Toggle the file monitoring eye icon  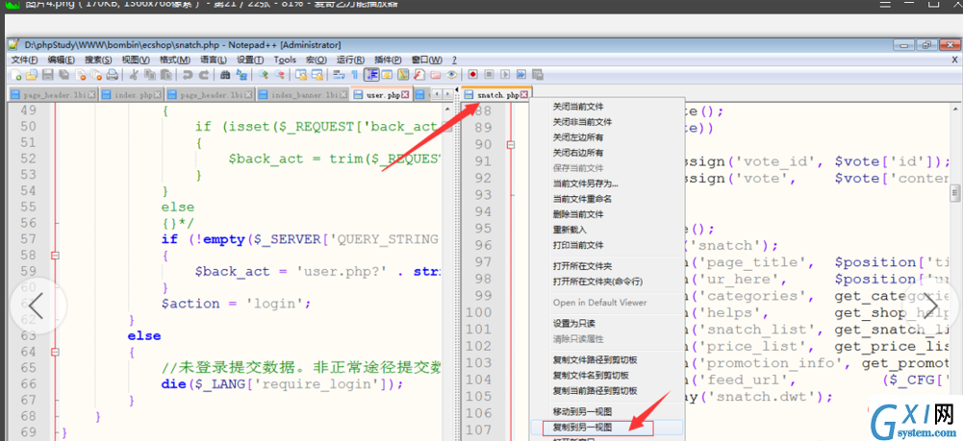pyautogui.click(x=451, y=75)
